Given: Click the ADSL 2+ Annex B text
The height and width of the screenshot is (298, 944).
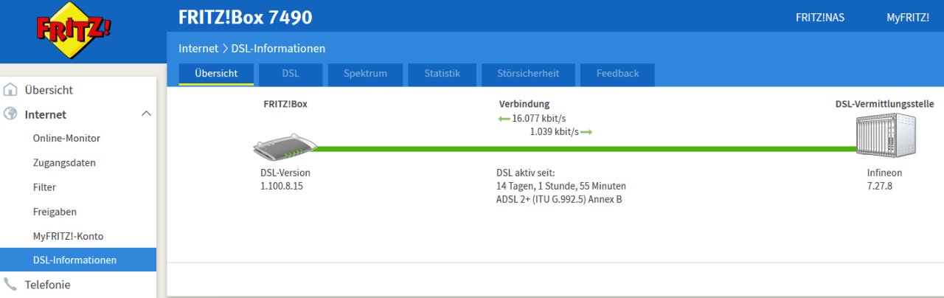Looking at the screenshot, I should click(559, 199).
